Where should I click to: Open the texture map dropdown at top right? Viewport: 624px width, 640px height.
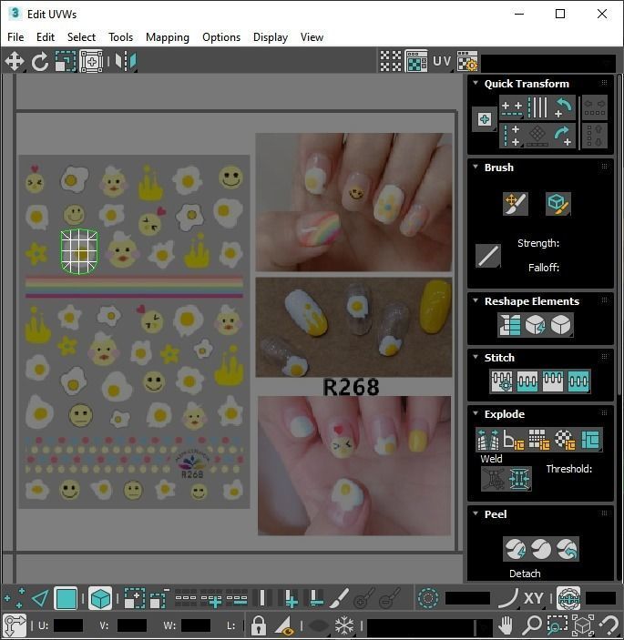tap(548, 63)
